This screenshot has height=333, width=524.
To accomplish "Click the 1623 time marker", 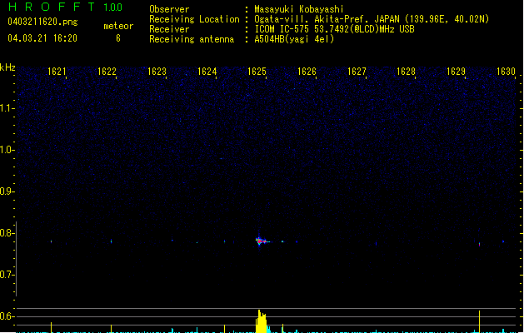I will pos(157,72).
